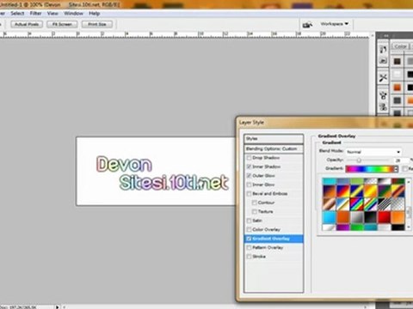Enable the Drop Shadow checkbox

[249, 158]
